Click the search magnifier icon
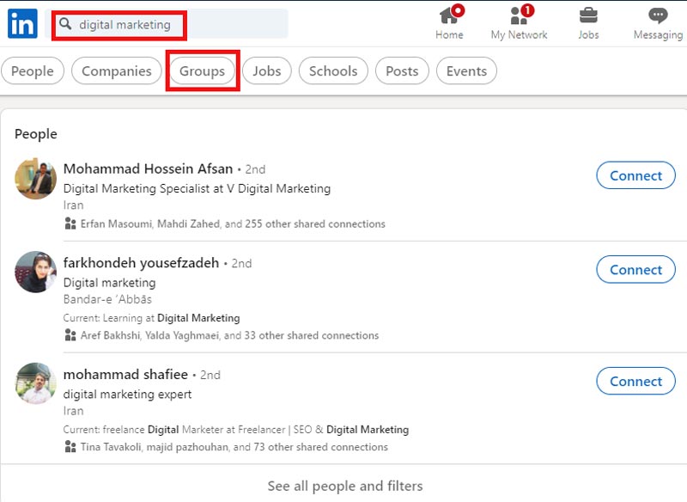The image size is (687, 502). click(x=65, y=25)
